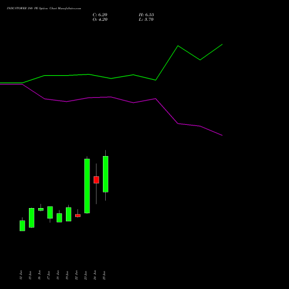Viewport: 289px width, 289px height.
Task: Select the small red candle for 22 Jun
Action: (78, 216)
